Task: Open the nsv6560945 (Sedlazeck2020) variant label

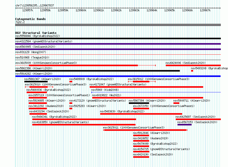Action: coord(35,47)
